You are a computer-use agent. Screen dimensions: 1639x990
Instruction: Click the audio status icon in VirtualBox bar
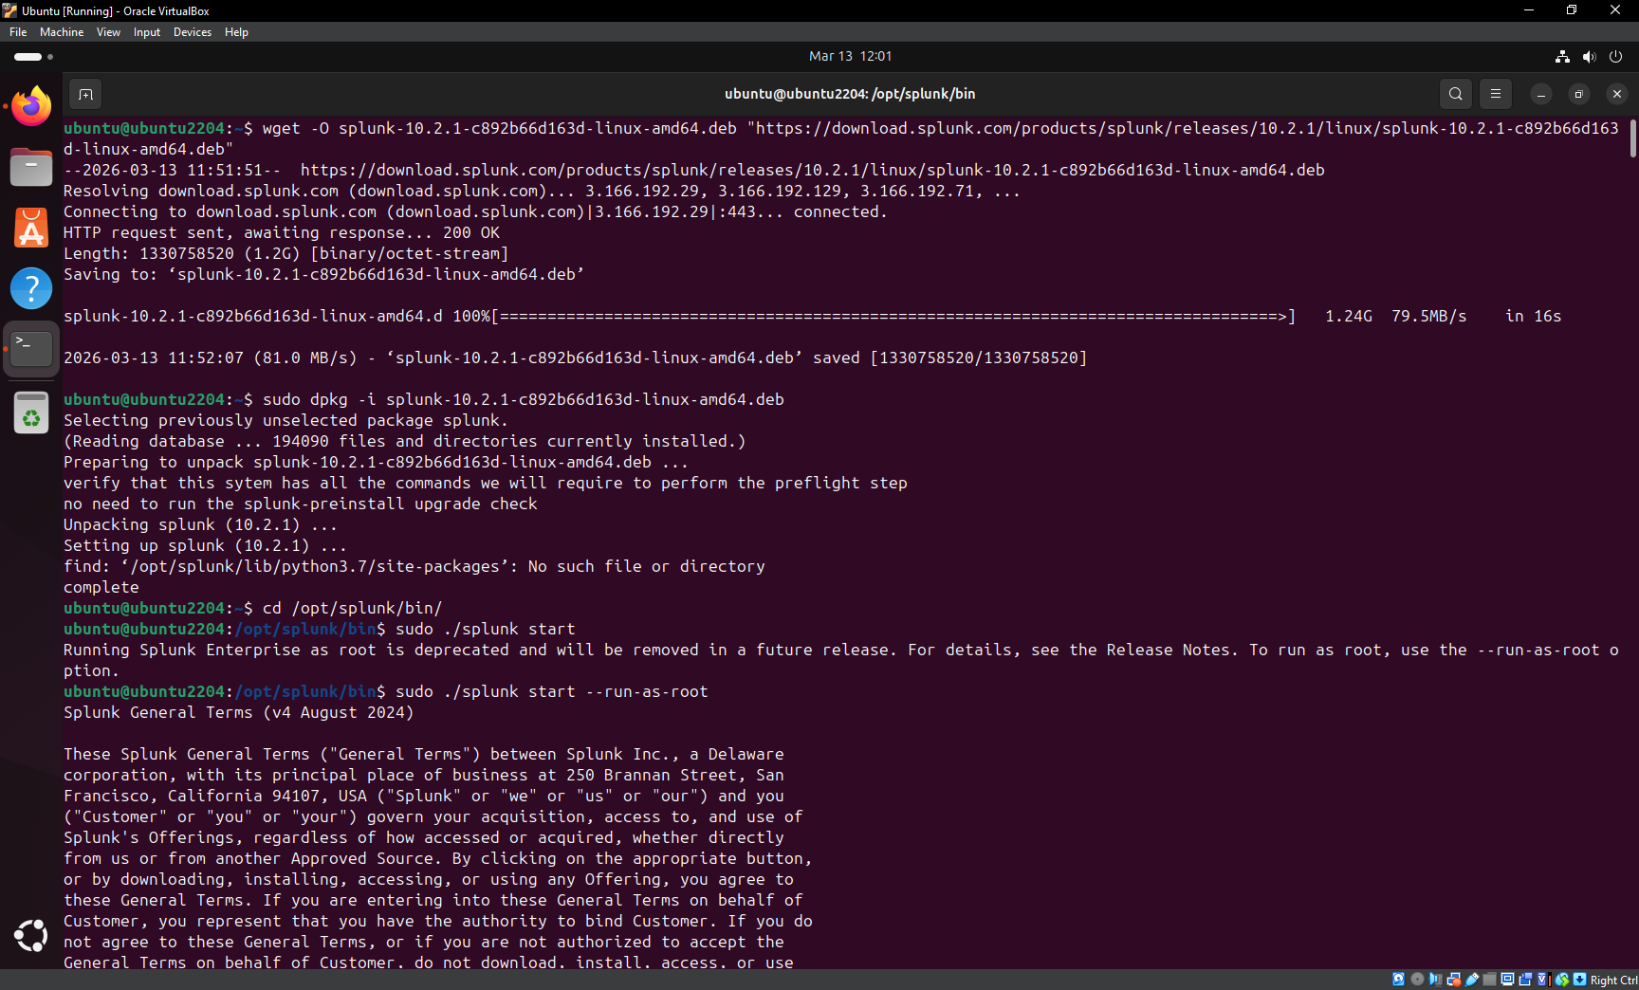(x=1435, y=980)
